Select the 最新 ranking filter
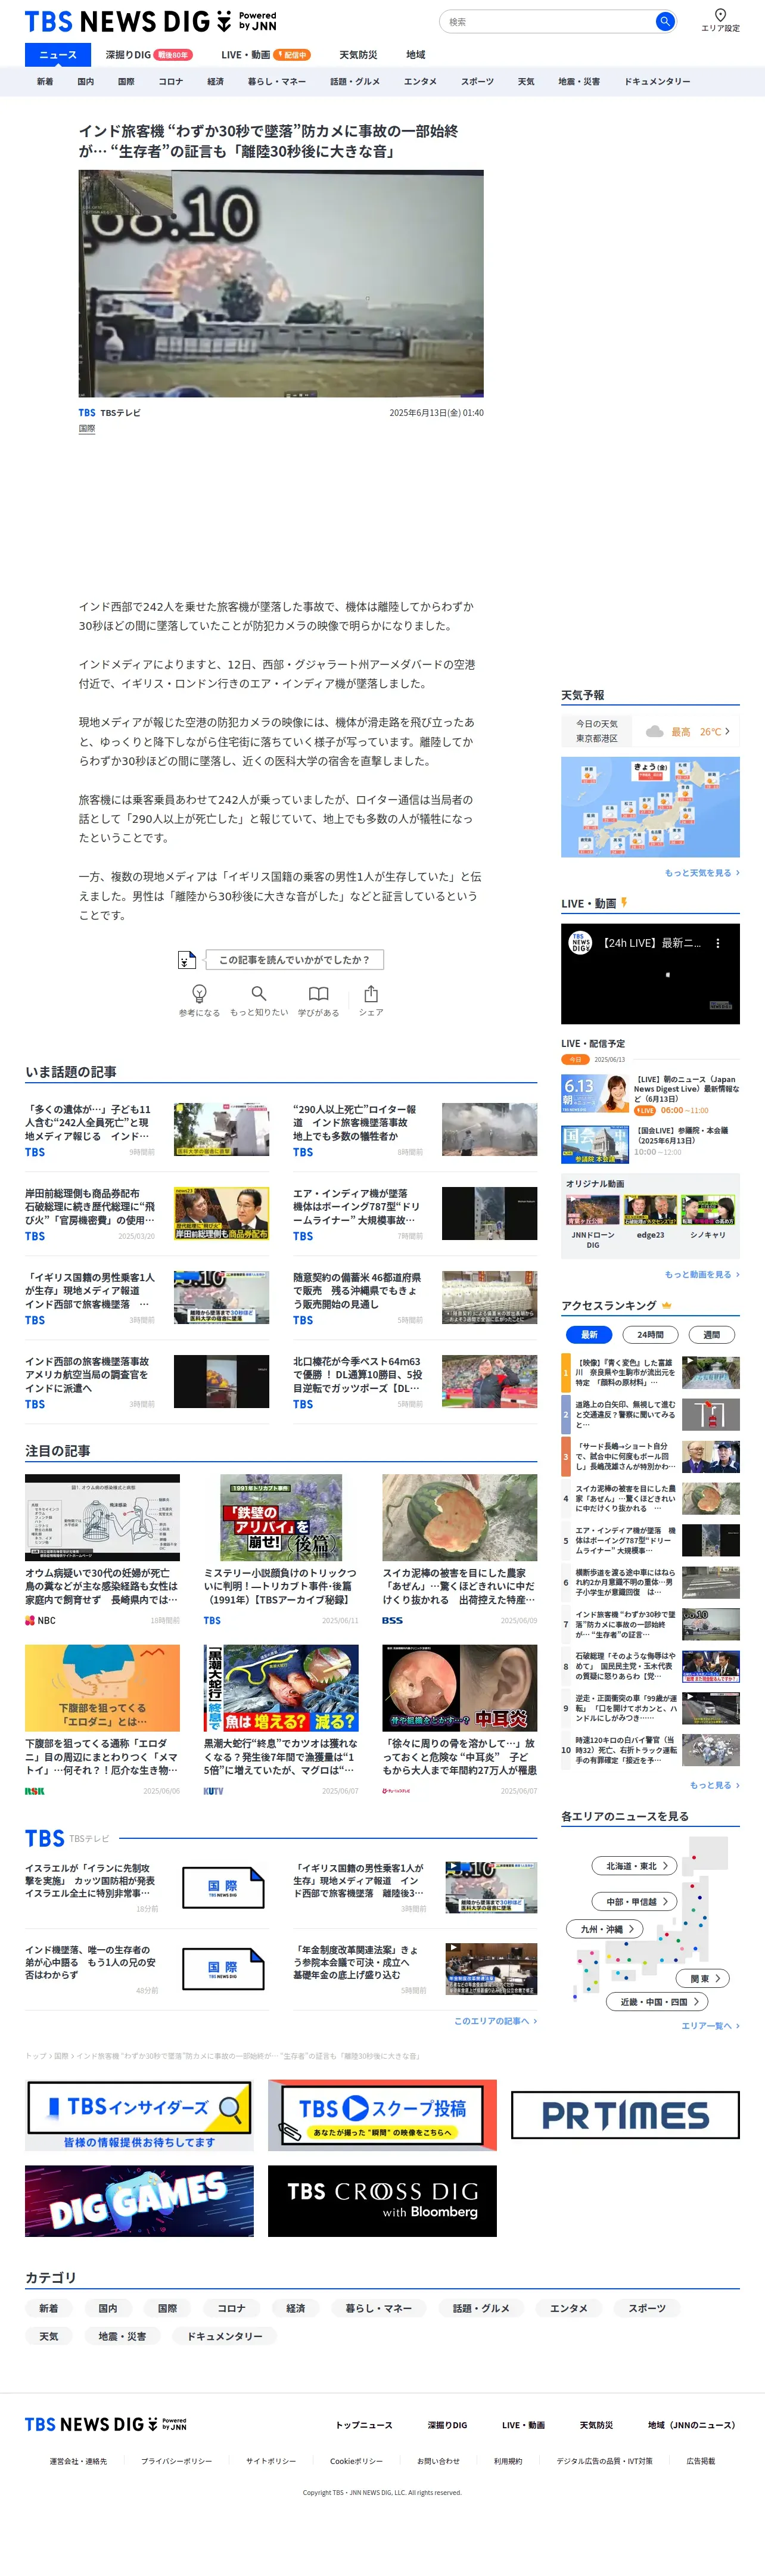Viewport: 765px width, 2576px height. [x=589, y=1334]
